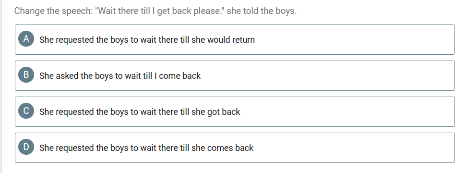Select the answer ending 'till she would return'
The height and width of the screenshot is (173, 466).
point(235,39)
